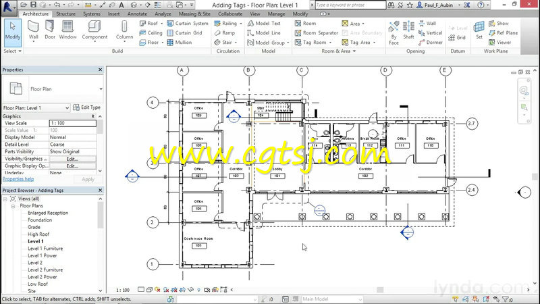540x304 pixels.
Task: Click the Open folder icon
Action: tap(24, 5)
